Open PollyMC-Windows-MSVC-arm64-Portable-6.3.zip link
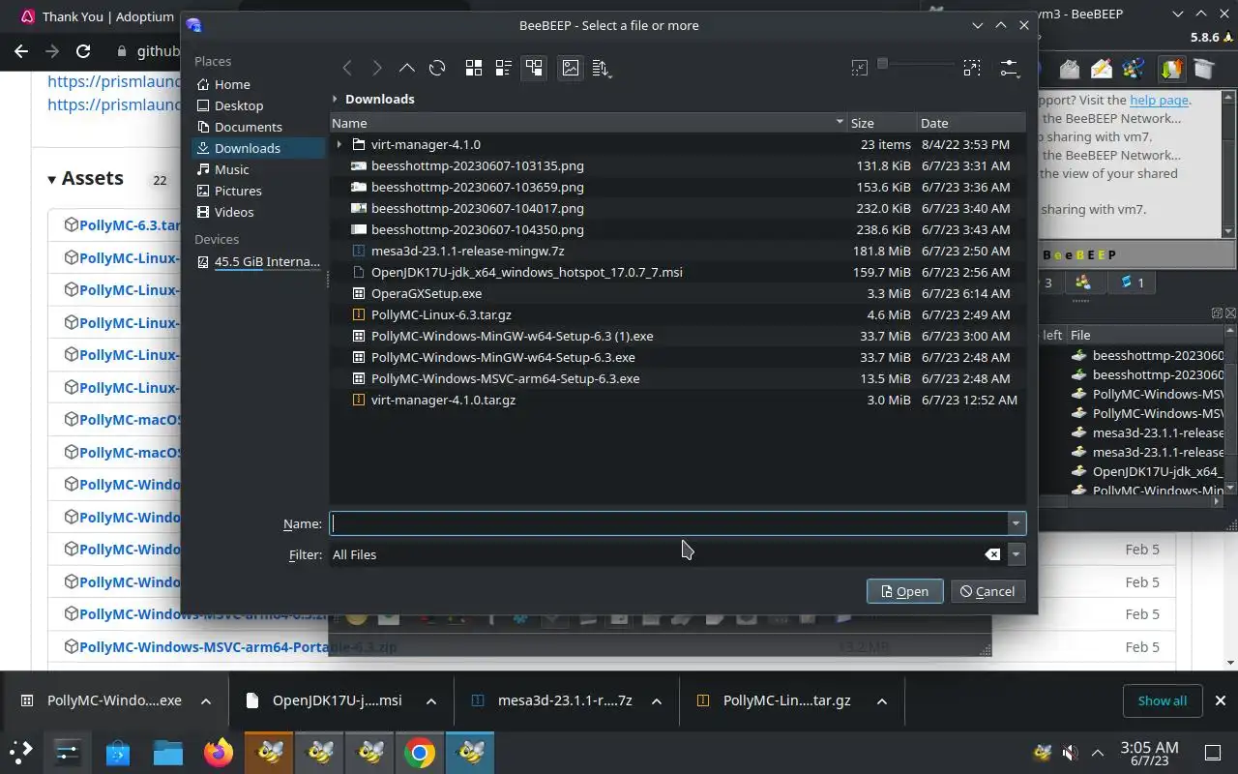1238x774 pixels. coord(238,646)
